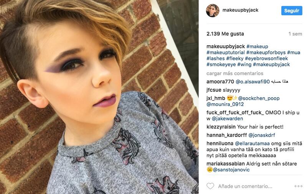Viewport: 307px width, 194px height.
Task: Open the three-dots more options menu
Action: point(299,186)
